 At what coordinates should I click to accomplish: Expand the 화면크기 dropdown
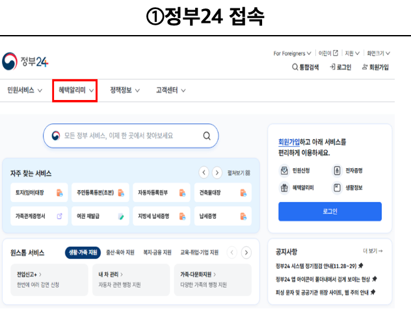[378, 53]
